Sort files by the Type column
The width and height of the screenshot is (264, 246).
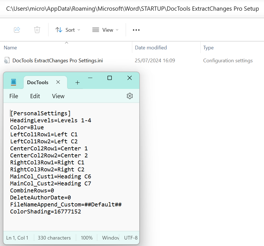pos(208,48)
